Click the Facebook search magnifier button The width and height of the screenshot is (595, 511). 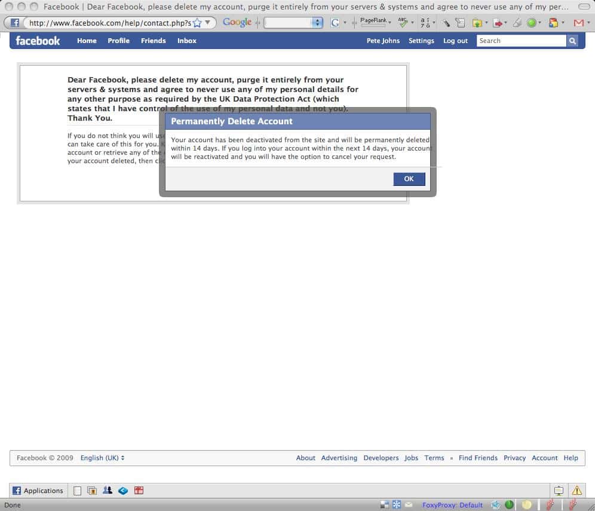[572, 41]
